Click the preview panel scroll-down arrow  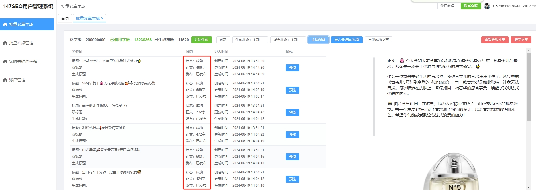click(x=529, y=187)
